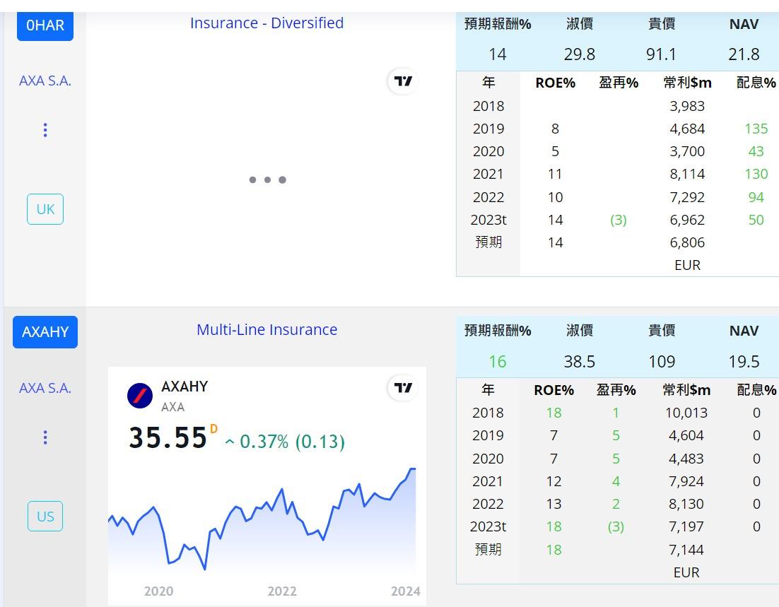Click the 29.8 cheap price value
779x607 pixels.
579,54
